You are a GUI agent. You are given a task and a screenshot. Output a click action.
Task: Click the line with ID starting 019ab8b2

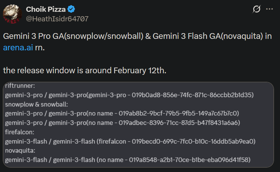click(x=122, y=113)
